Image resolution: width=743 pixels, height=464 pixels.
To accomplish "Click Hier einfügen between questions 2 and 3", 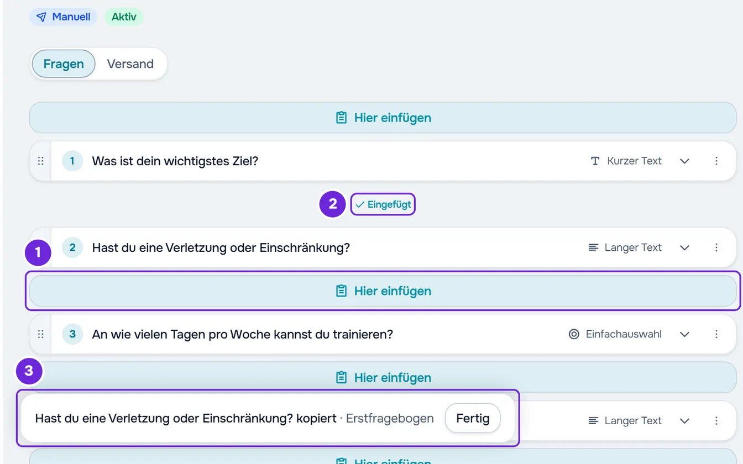I will click(x=383, y=291).
